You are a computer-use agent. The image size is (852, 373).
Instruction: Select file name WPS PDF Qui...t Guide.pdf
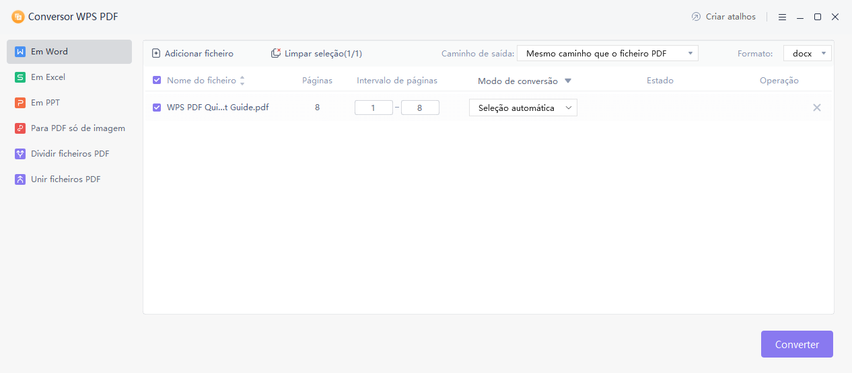pyautogui.click(x=218, y=108)
